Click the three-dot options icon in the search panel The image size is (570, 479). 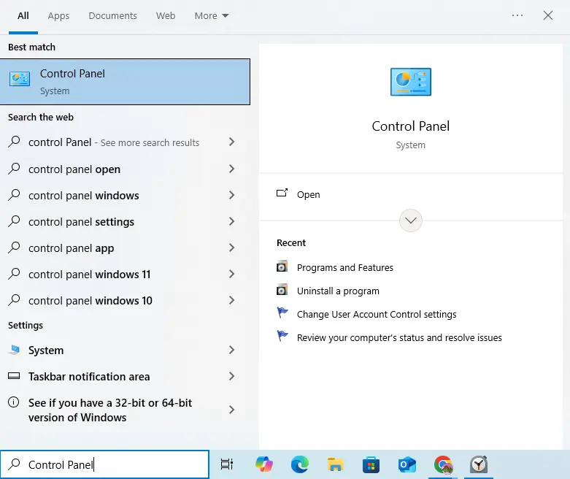click(517, 15)
